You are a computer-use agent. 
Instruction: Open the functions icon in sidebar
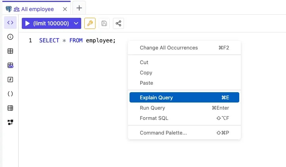click(x=10, y=80)
